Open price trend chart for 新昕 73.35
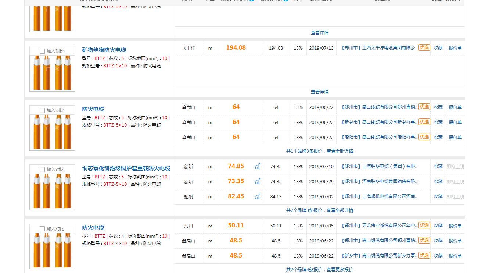 point(257,181)
